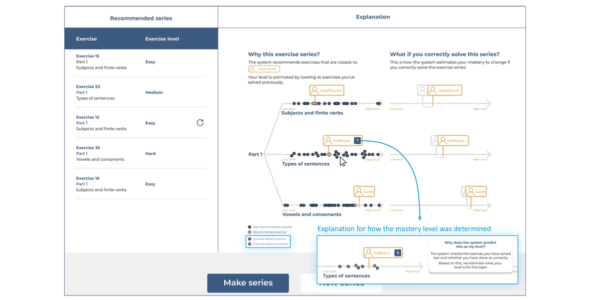
Task: Open the question mark help on Sufficient badge
Action: point(357,141)
